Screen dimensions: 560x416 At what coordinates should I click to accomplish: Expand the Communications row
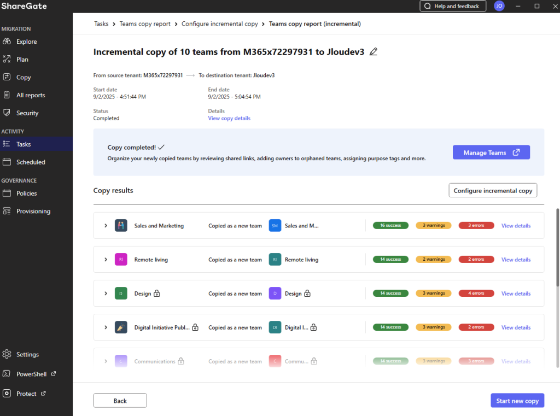pyautogui.click(x=106, y=361)
